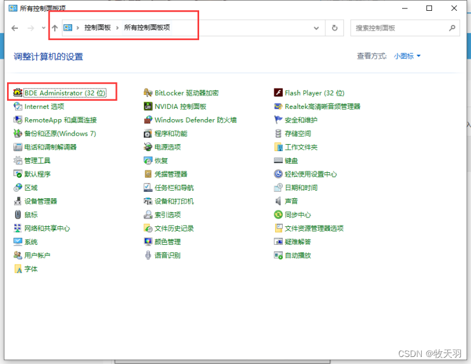Open 电话和调制解调器 icon
The width and height of the screenshot is (471, 364).
tap(18, 147)
